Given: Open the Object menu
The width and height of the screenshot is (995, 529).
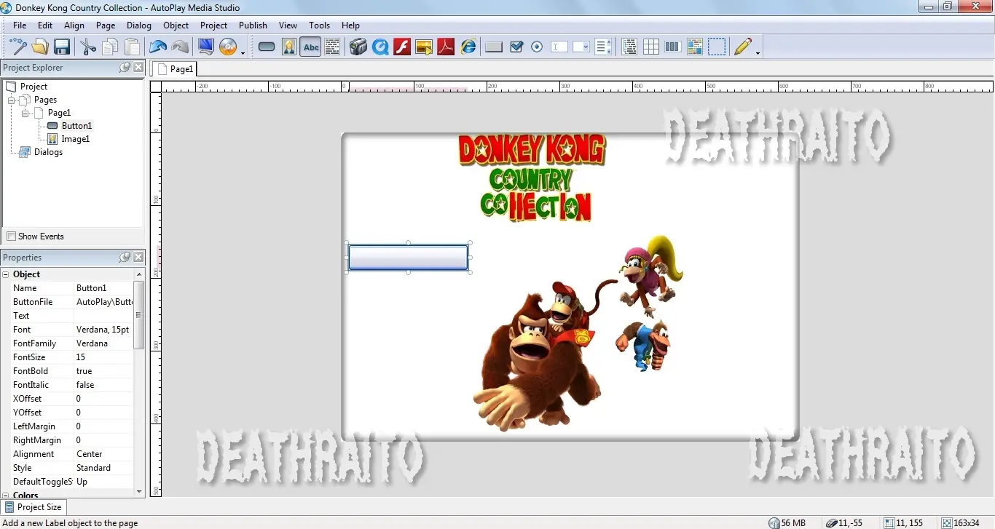Looking at the screenshot, I should (176, 25).
